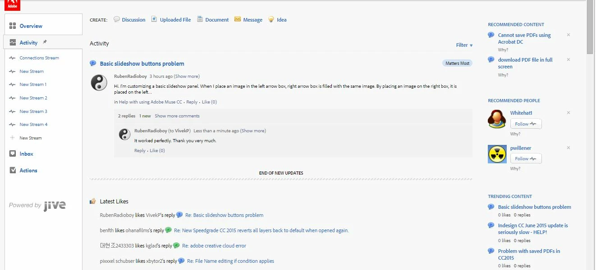Click the Idea lightbulb icon
Viewport: 596px width, 270px height.
tap(271, 19)
